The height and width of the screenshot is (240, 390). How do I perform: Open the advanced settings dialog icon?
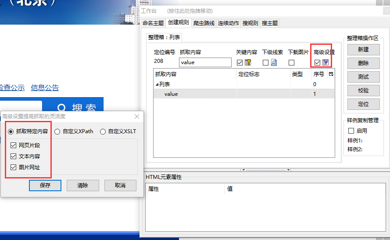[326, 62]
